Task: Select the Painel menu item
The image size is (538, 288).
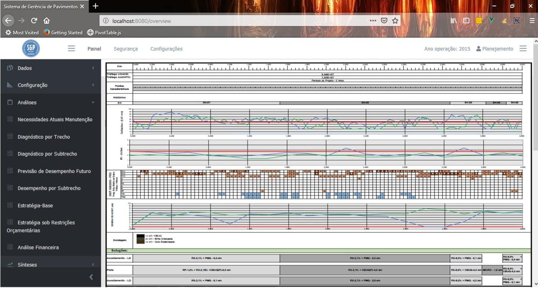Action: pos(94,49)
